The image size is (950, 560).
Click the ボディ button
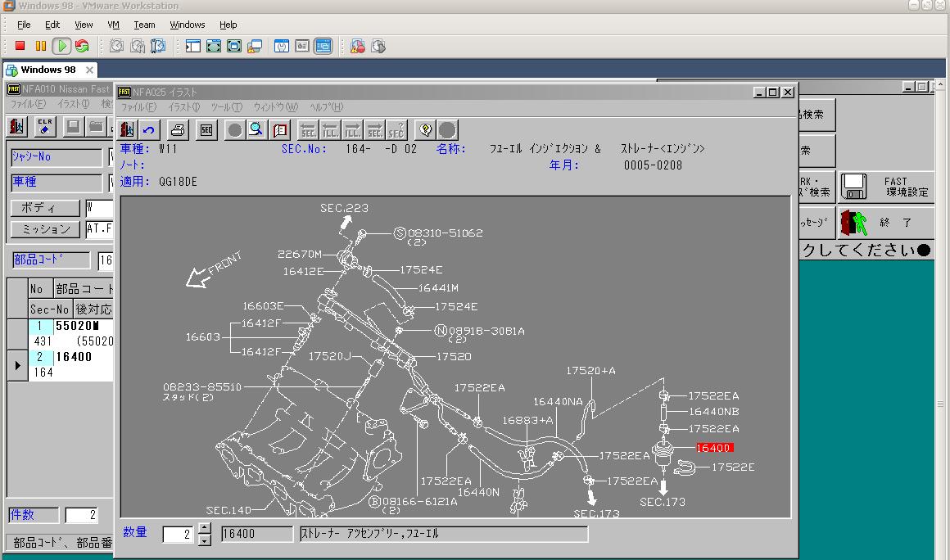tap(45, 208)
